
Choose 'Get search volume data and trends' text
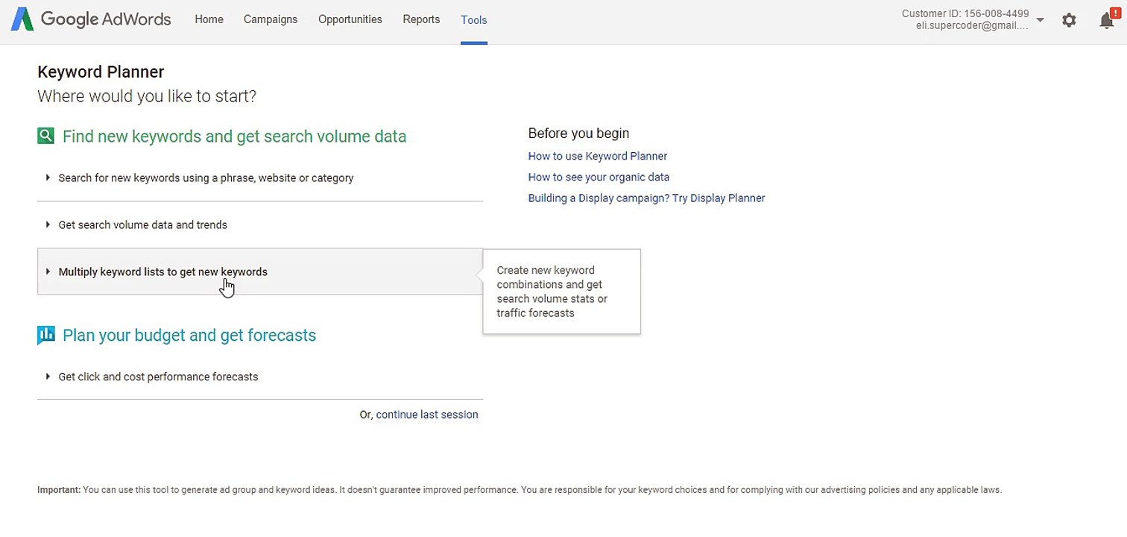point(143,224)
